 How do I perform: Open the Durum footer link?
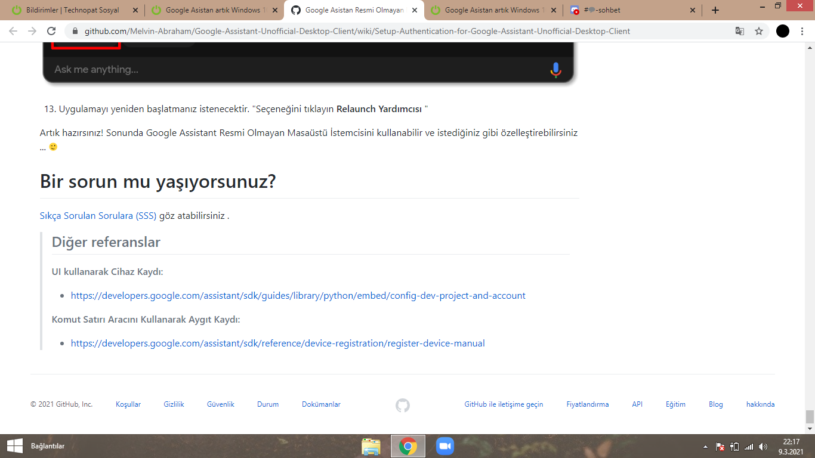click(268, 404)
